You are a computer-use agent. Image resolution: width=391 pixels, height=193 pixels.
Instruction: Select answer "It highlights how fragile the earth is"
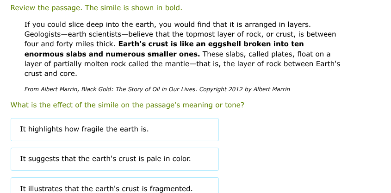click(x=114, y=129)
